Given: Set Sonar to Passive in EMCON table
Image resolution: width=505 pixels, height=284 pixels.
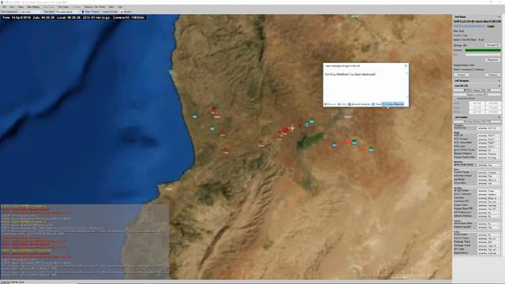Looking at the screenshot, I should pos(493,107).
